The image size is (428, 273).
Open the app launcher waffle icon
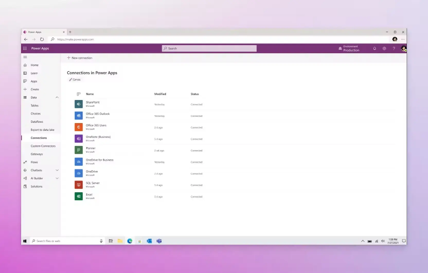click(x=25, y=48)
